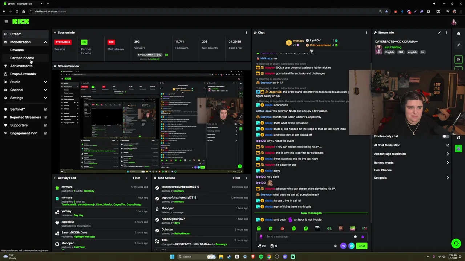Open the Activity Feed three-dot menu

(146, 178)
